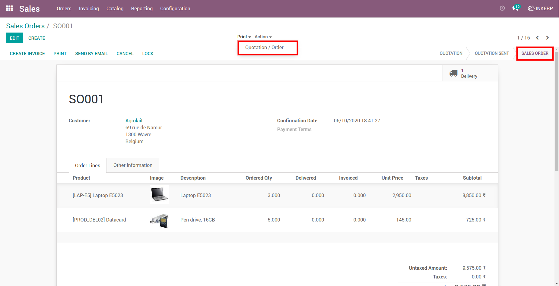Go back to Sales Orders breadcrumb
Viewport: 559px width, 286px height.
coord(25,26)
